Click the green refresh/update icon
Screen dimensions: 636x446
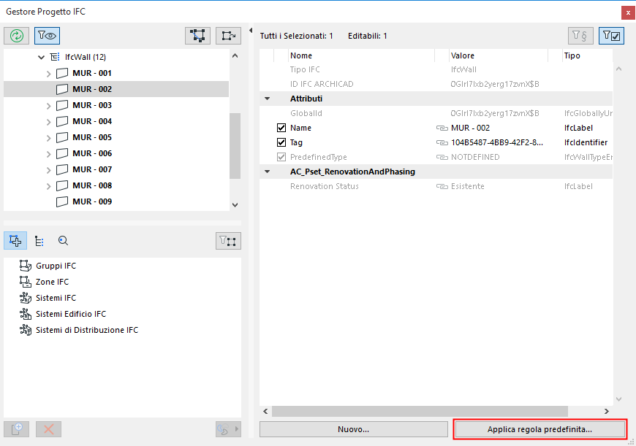(x=17, y=36)
